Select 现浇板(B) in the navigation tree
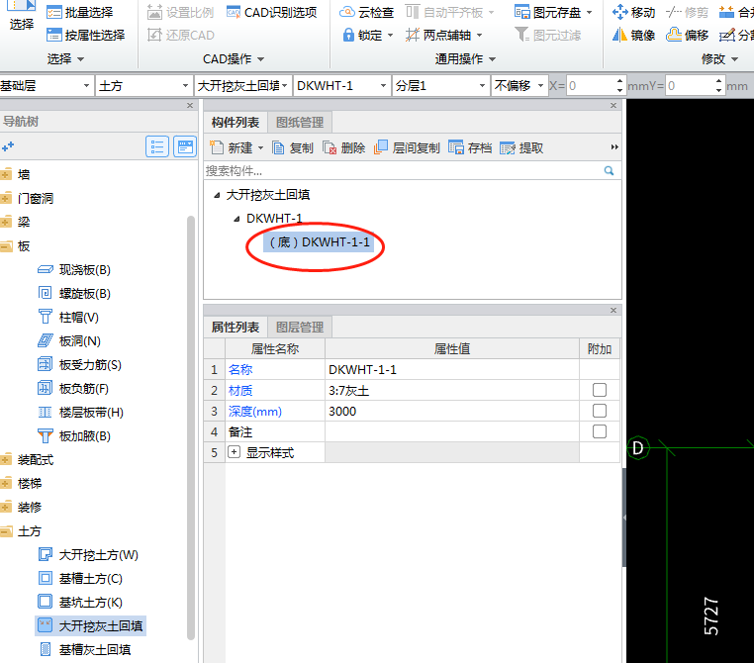754x663 pixels. click(74, 270)
